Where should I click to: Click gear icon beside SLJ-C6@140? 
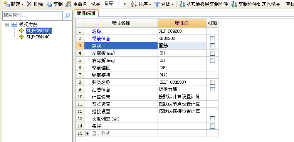[x=22, y=37]
